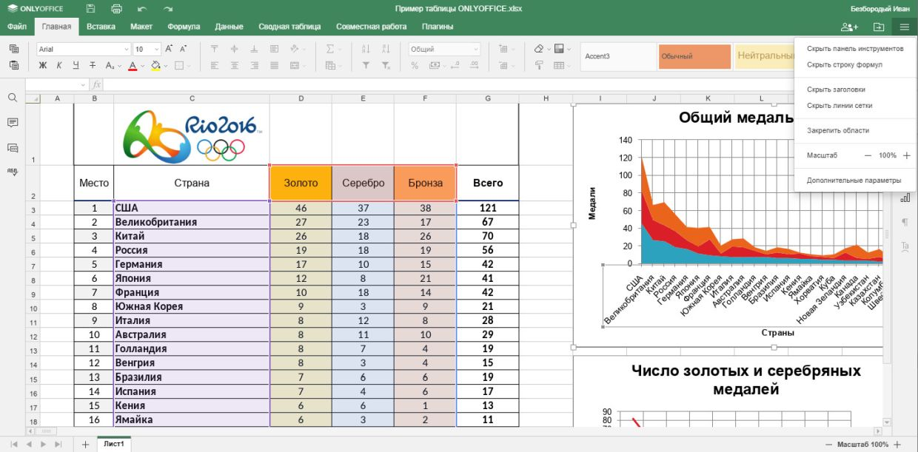The image size is (918, 452).
Task: Click the Save icon in title bar
Action: 90,9
